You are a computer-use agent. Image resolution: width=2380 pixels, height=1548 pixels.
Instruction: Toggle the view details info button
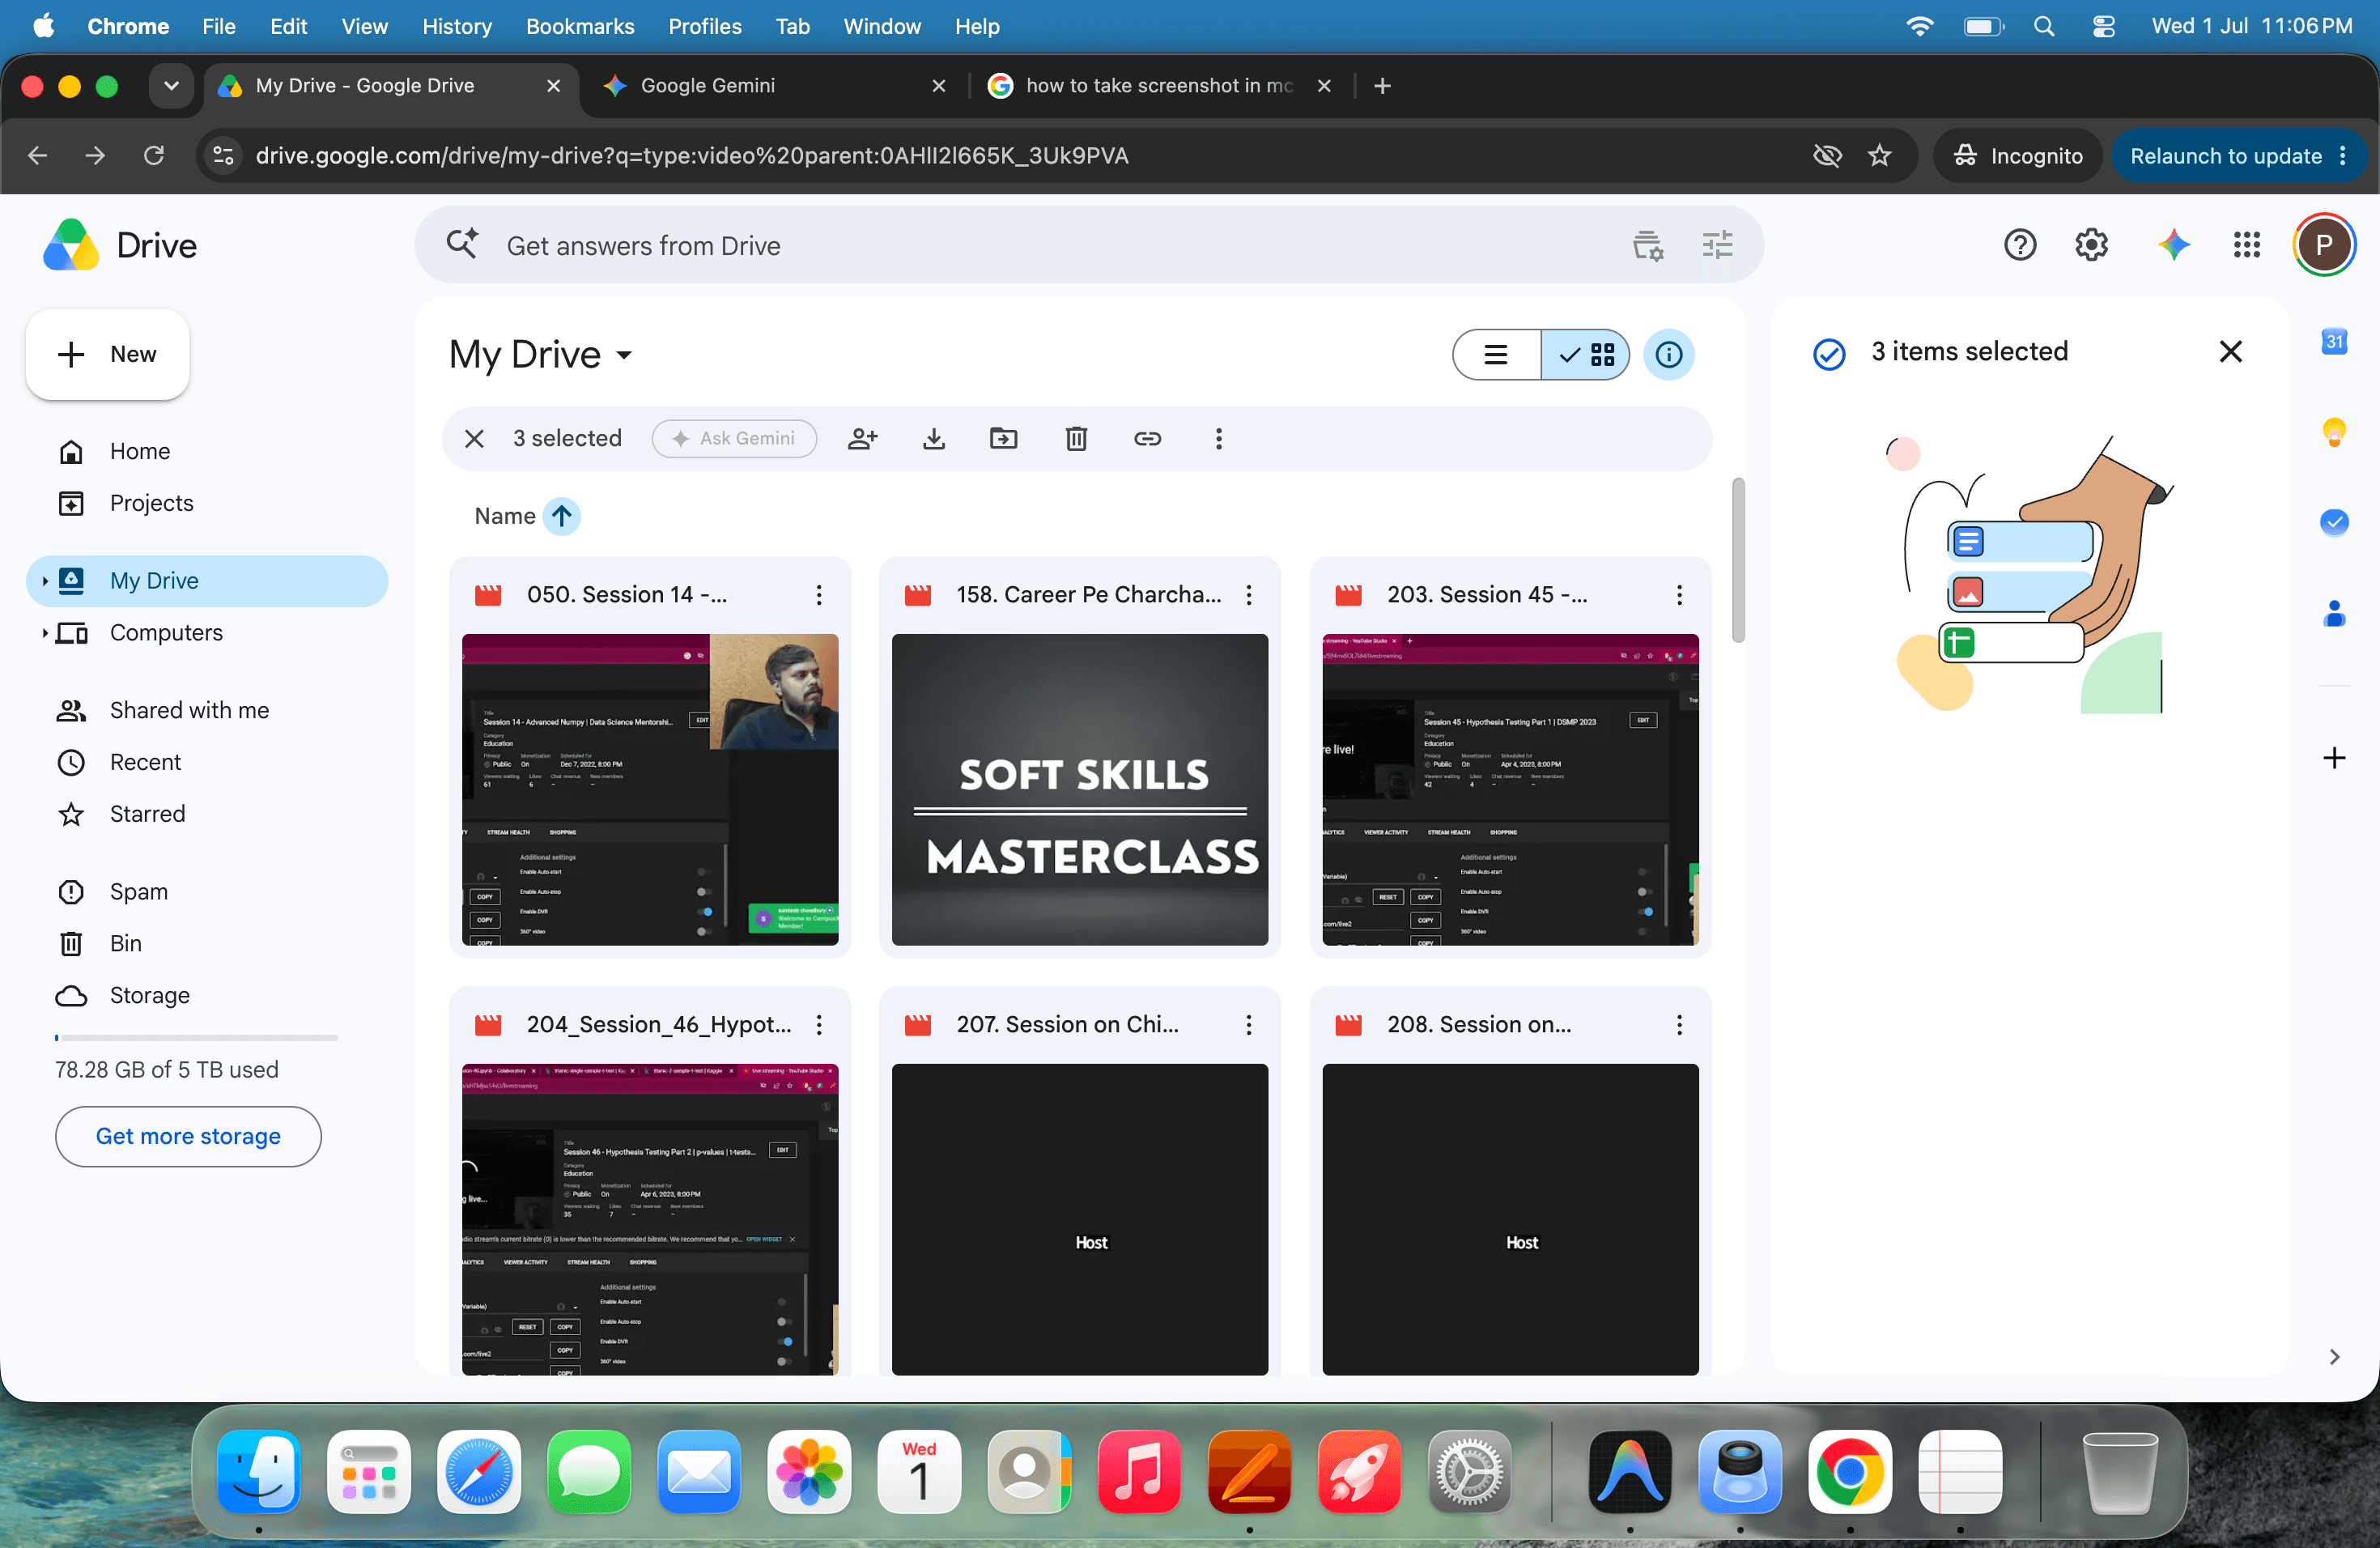pyautogui.click(x=1668, y=355)
